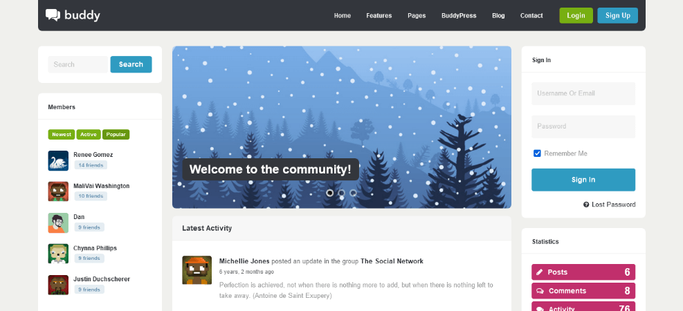
Task: Click the Statistics widget heading
Action: pyautogui.click(x=545, y=242)
